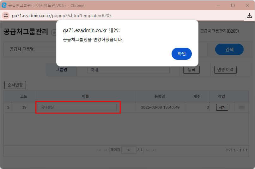
Task: Click the 그룹명 input containing 국내
Action: coord(128,70)
